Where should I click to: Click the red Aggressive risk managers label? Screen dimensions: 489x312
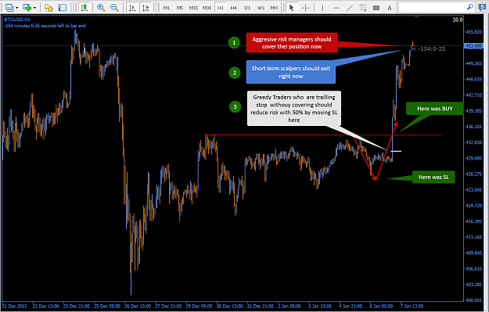click(292, 43)
